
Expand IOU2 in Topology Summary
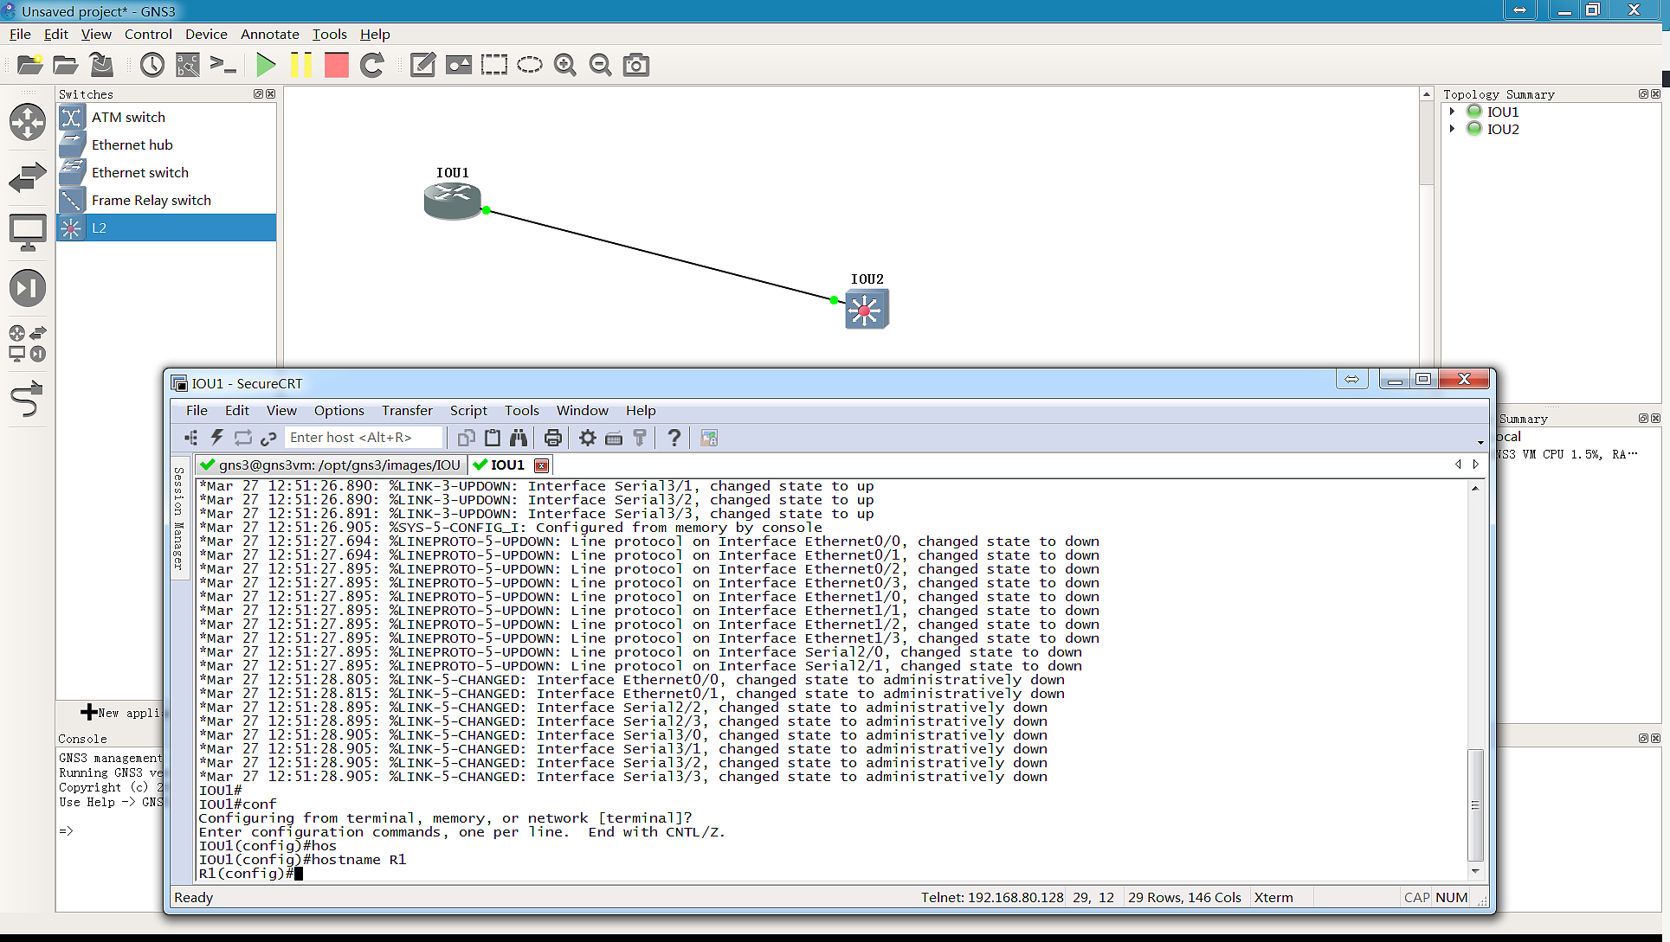pyautogui.click(x=1452, y=129)
